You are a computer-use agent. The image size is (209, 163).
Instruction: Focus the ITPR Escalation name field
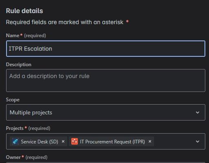(106, 49)
